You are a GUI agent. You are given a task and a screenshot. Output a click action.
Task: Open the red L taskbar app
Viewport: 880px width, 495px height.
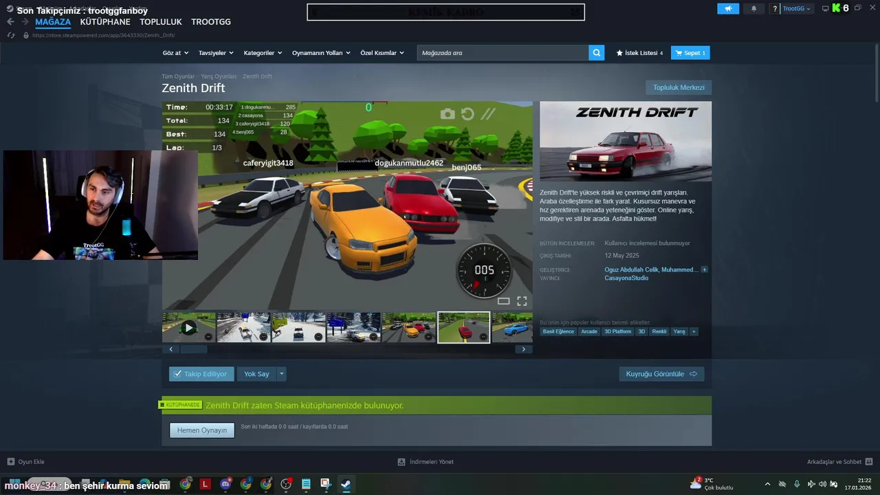205,484
